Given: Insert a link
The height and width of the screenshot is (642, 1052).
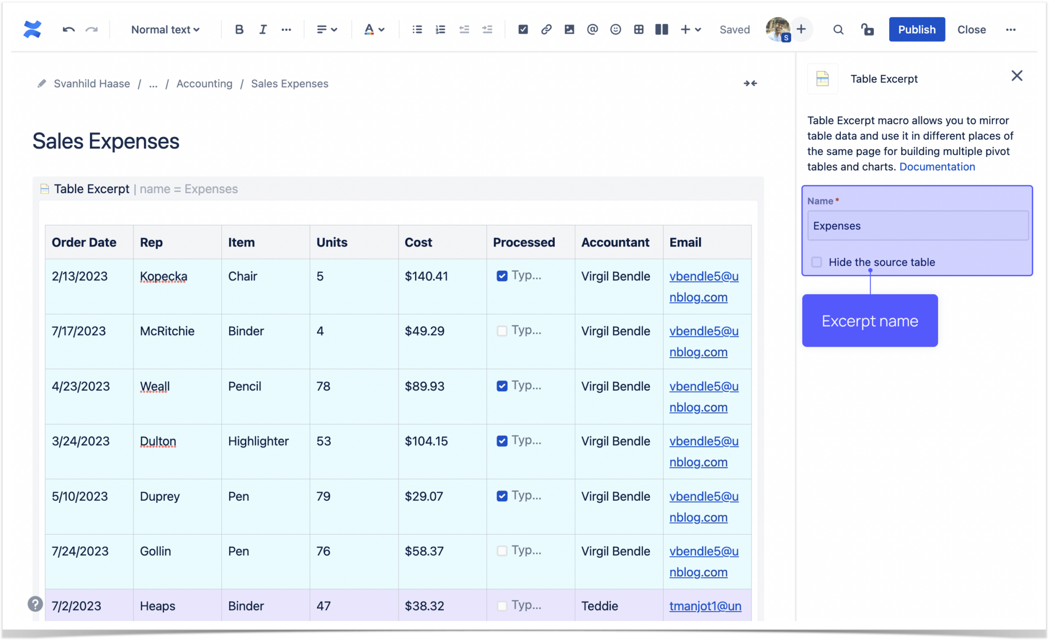Looking at the screenshot, I should (546, 29).
